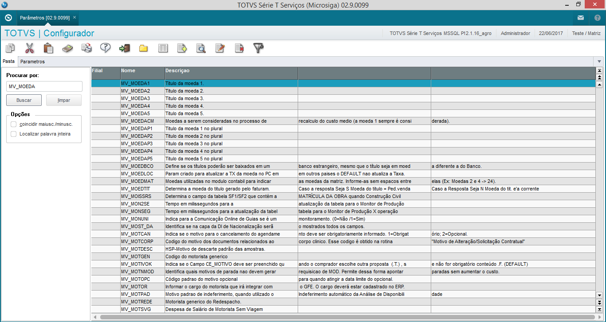Click the single-up arrow grid button
Image resolution: width=606 pixels, height=322 pixels.
tap(599, 84)
